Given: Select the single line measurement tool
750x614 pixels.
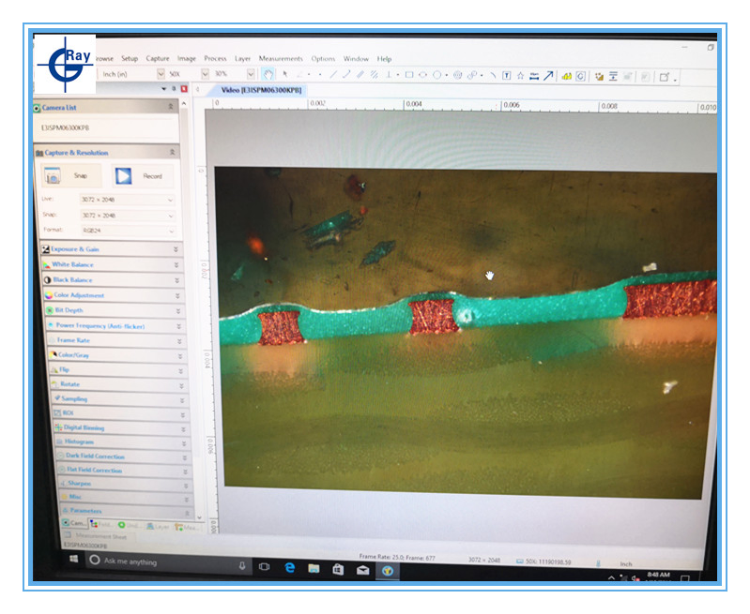Looking at the screenshot, I should 333,74.
